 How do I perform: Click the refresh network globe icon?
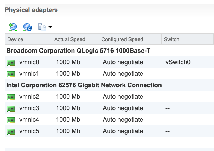click(x=28, y=27)
